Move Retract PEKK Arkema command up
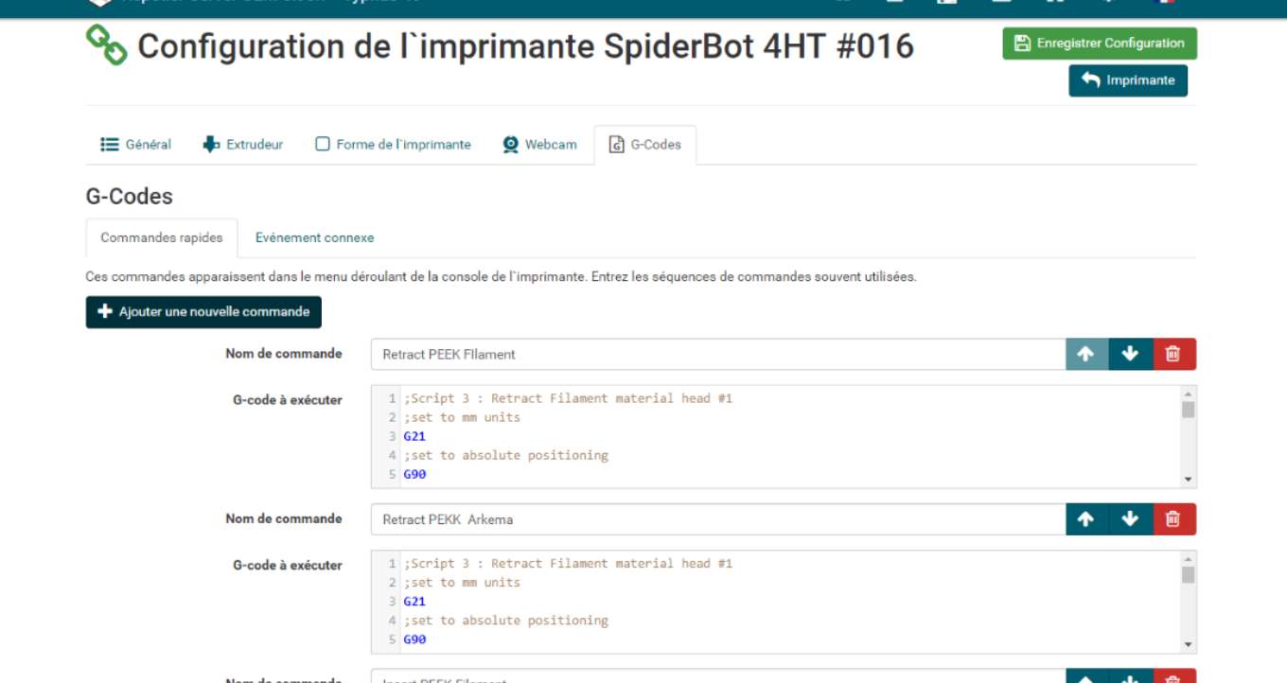The image size is (1287, 683). point(1086,519)
